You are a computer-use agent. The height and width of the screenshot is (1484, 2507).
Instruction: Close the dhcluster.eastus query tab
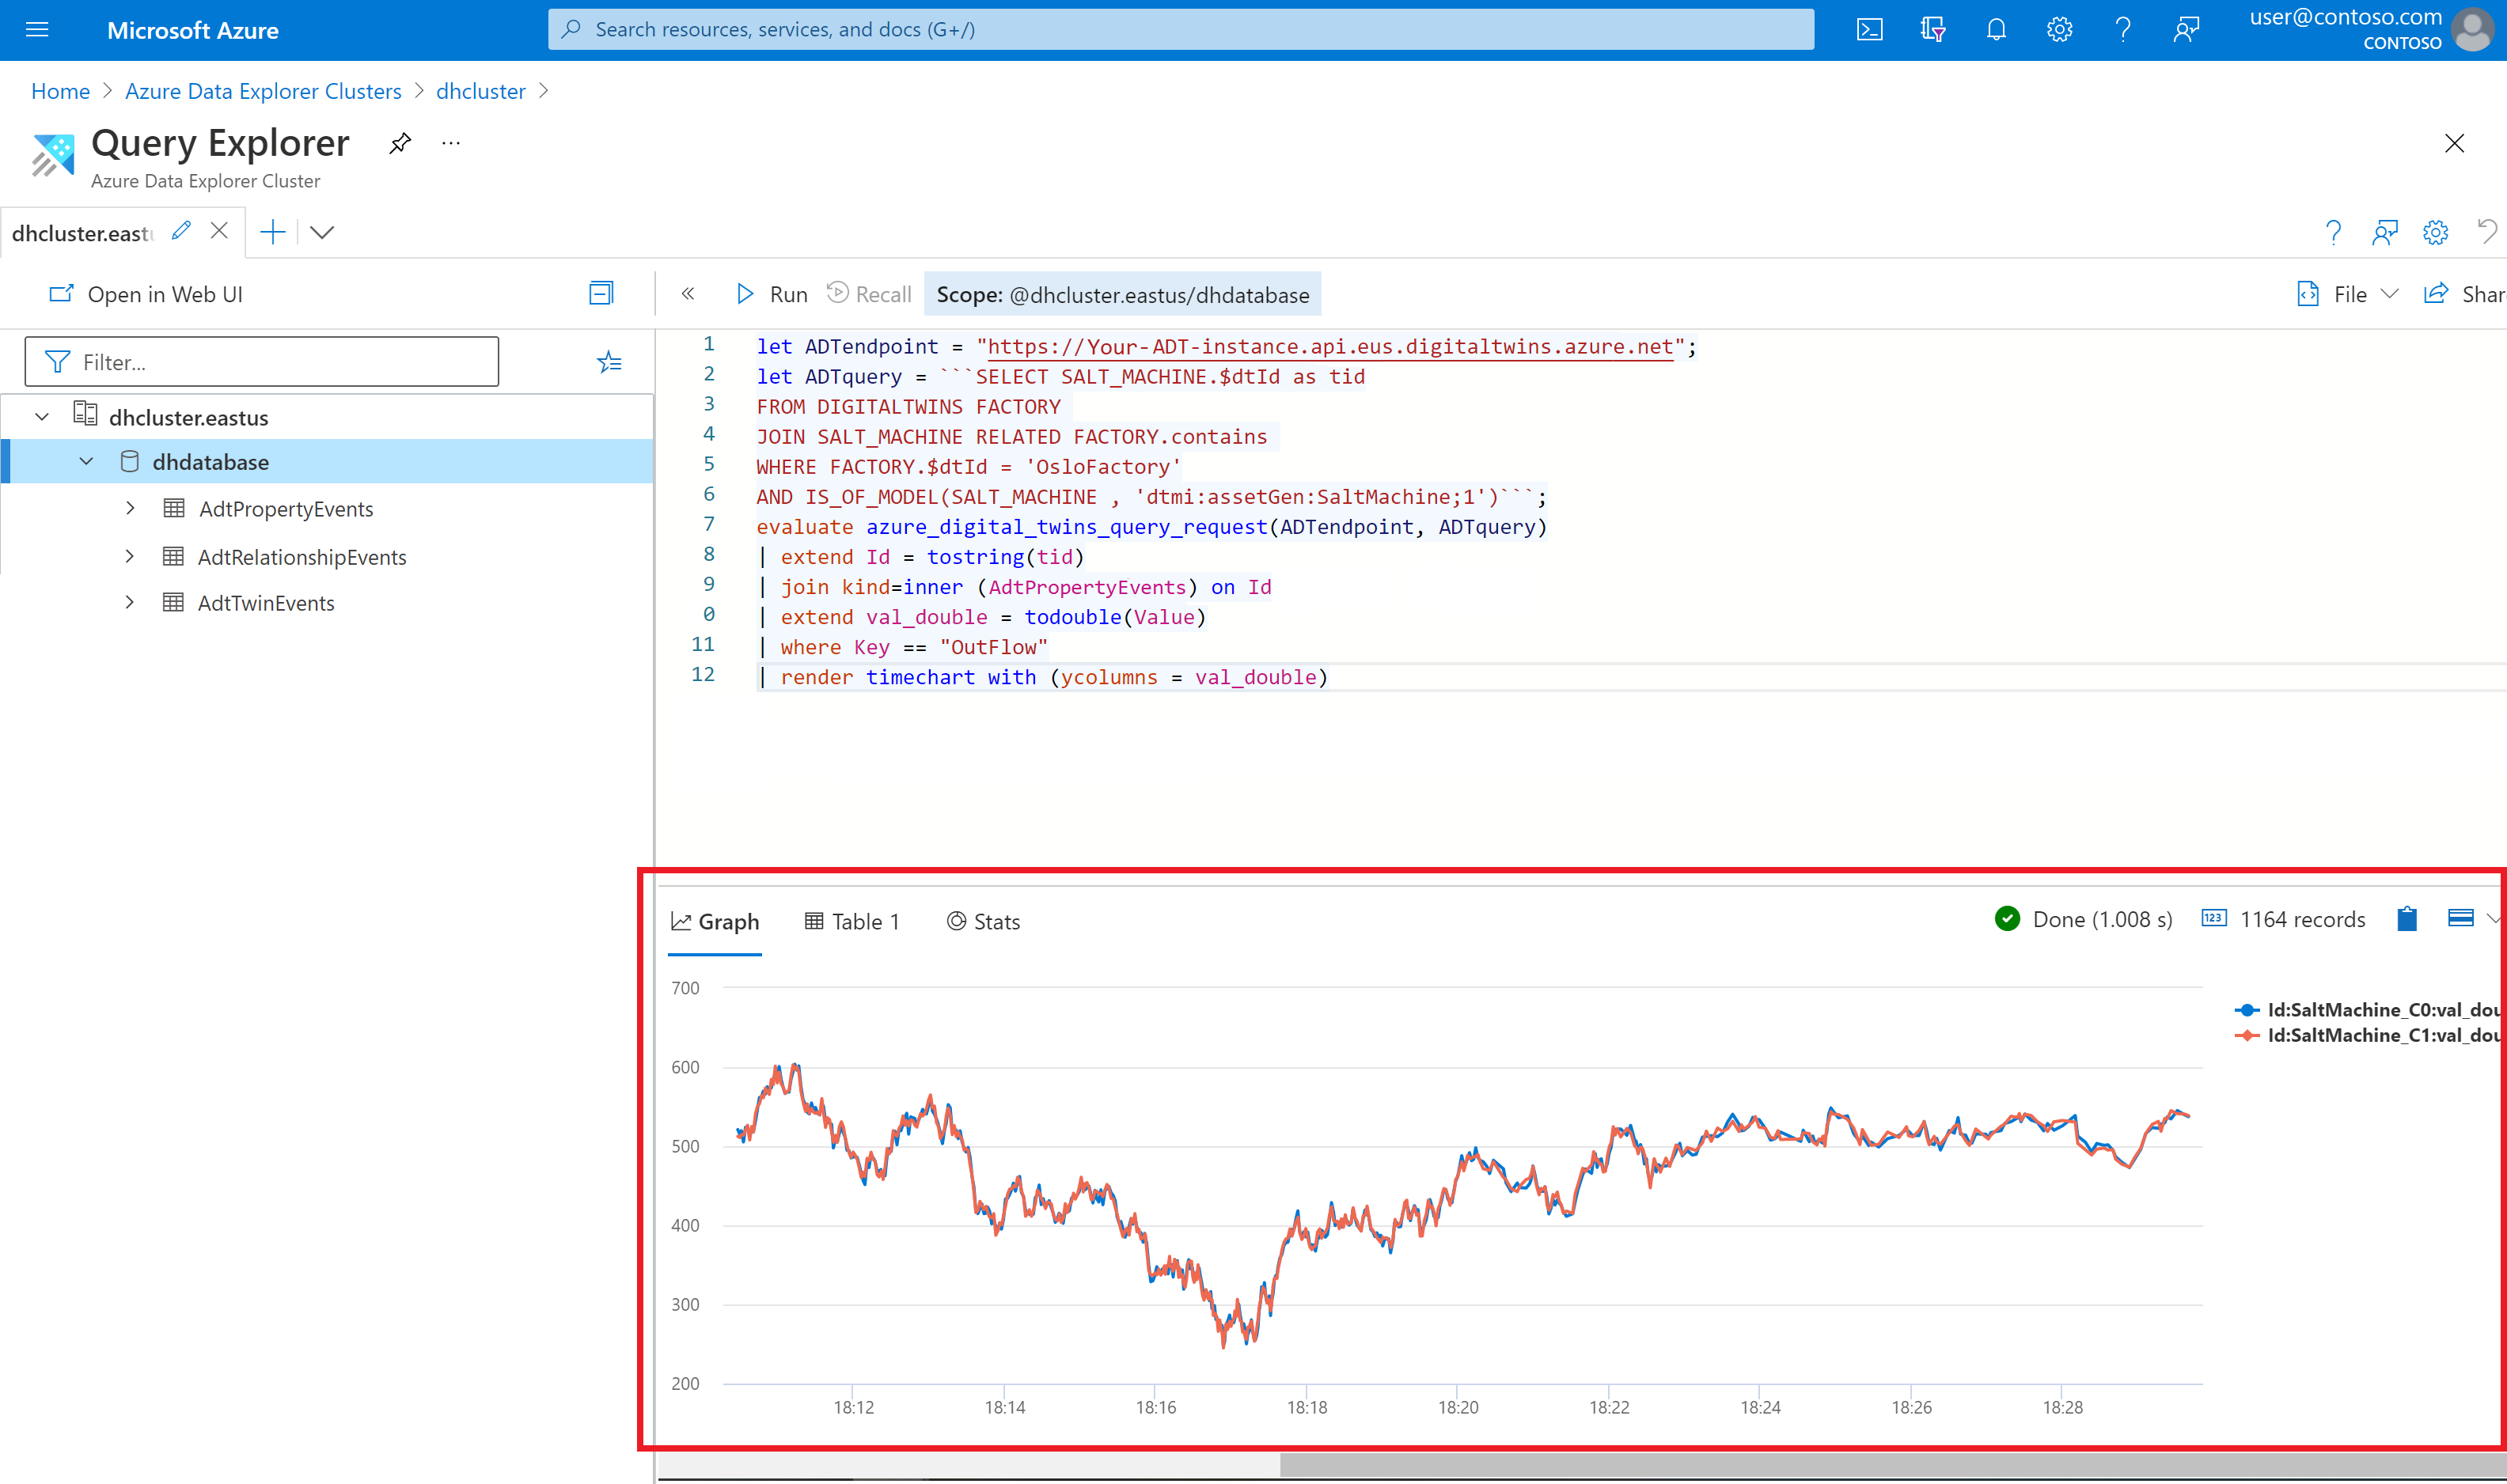219,231
